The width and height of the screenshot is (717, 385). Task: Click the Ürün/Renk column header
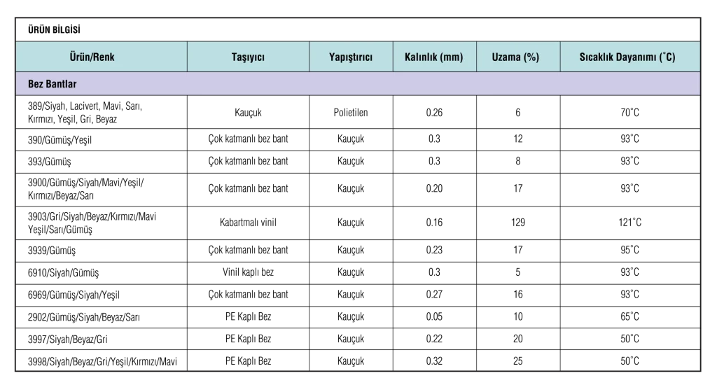pos(102,57)
